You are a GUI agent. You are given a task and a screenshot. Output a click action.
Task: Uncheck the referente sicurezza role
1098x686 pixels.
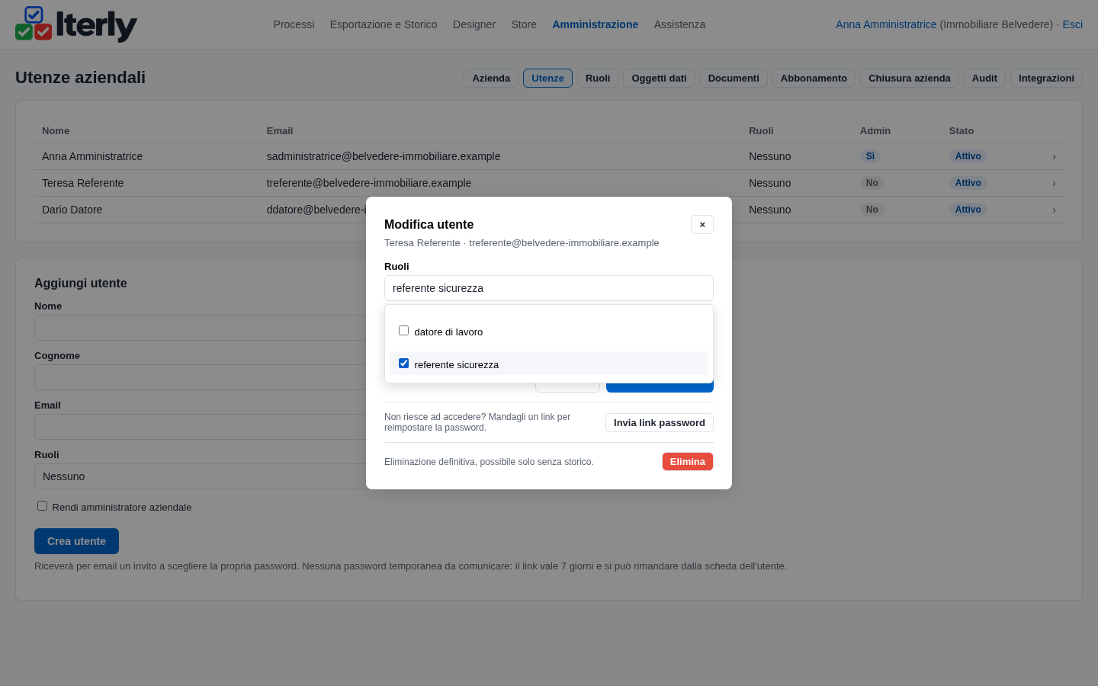coord(404,364)
